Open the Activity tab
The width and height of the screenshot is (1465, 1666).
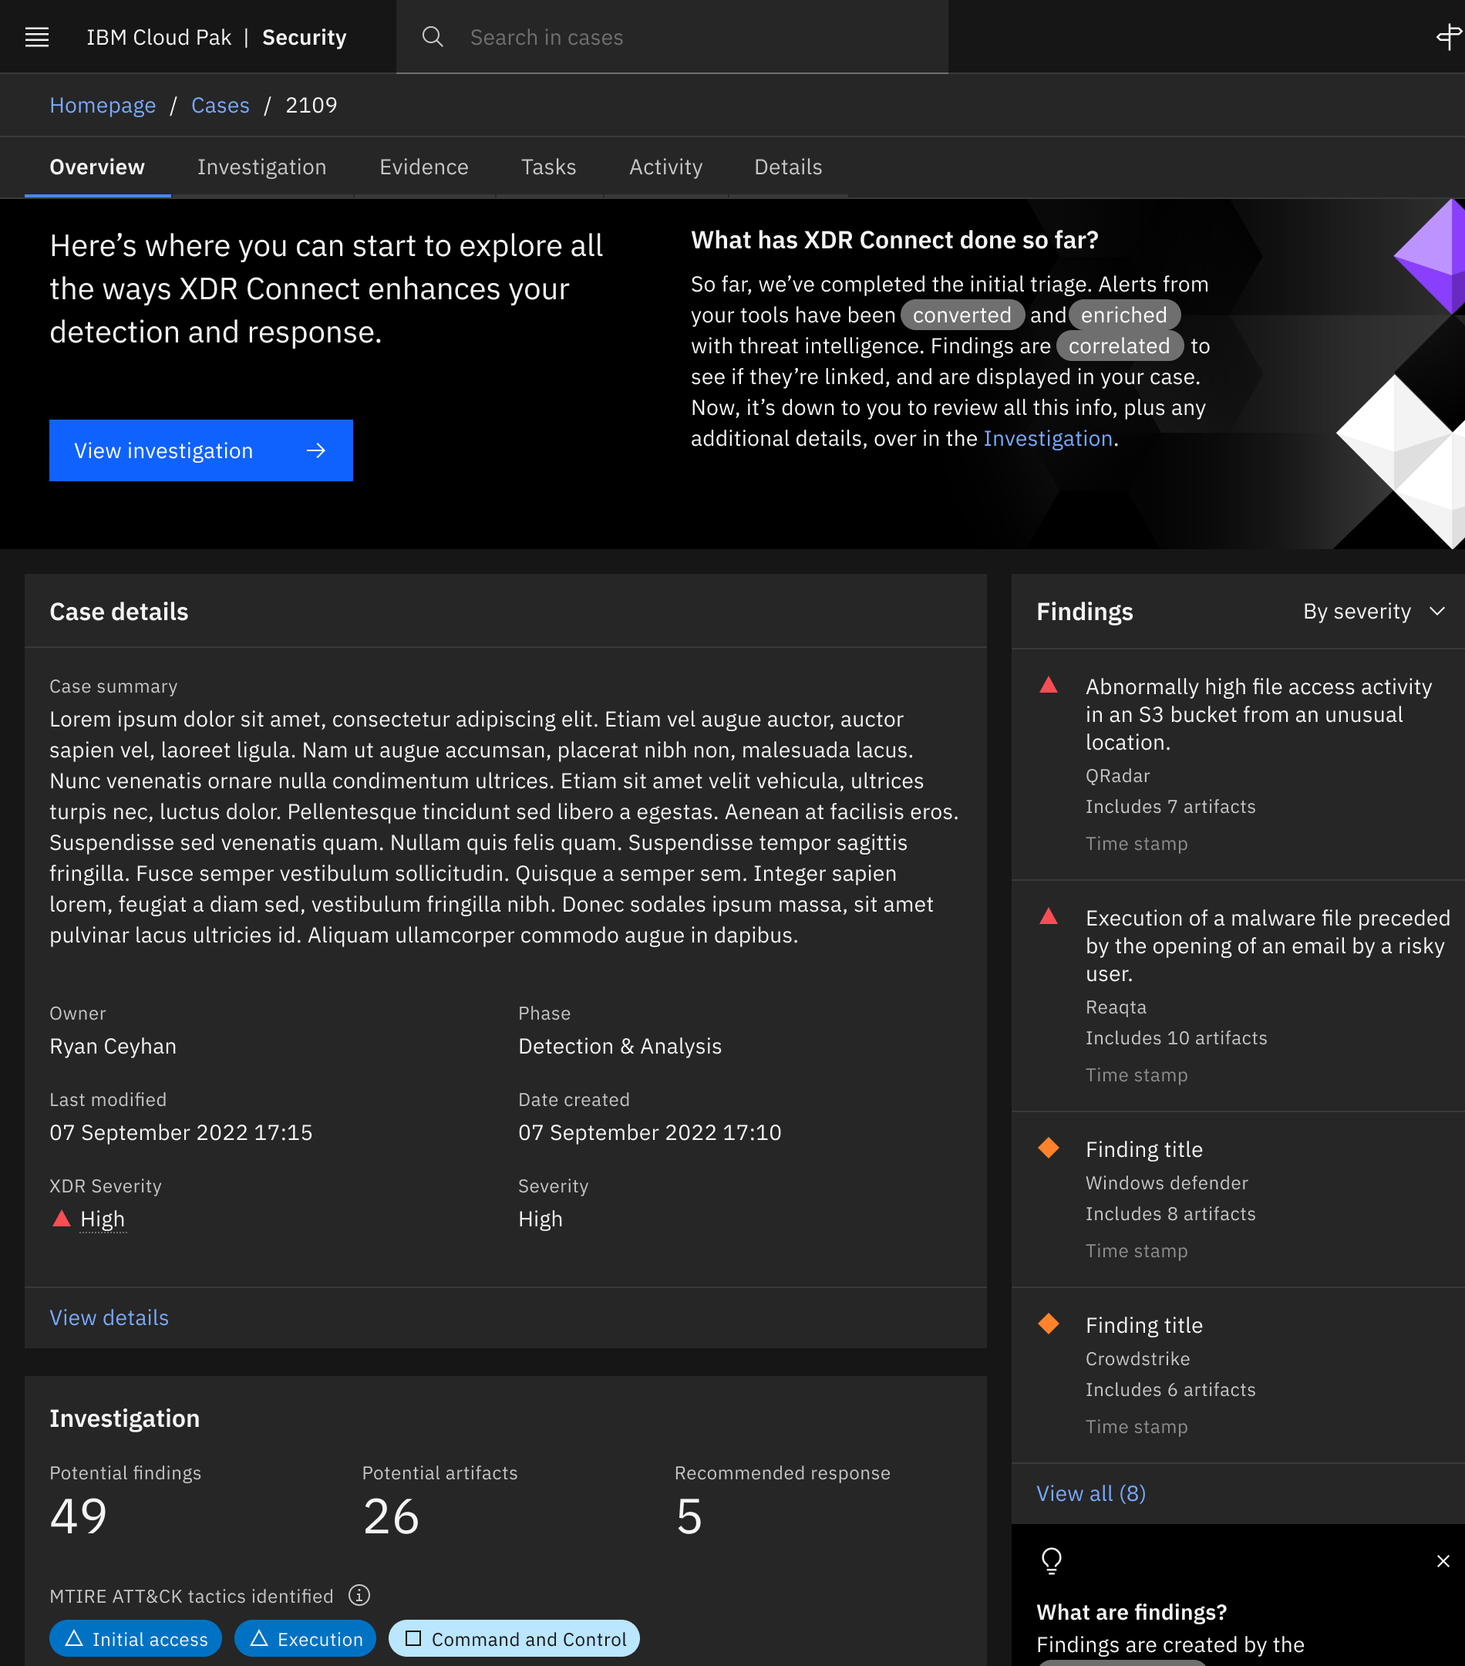(x=665, y=167)
